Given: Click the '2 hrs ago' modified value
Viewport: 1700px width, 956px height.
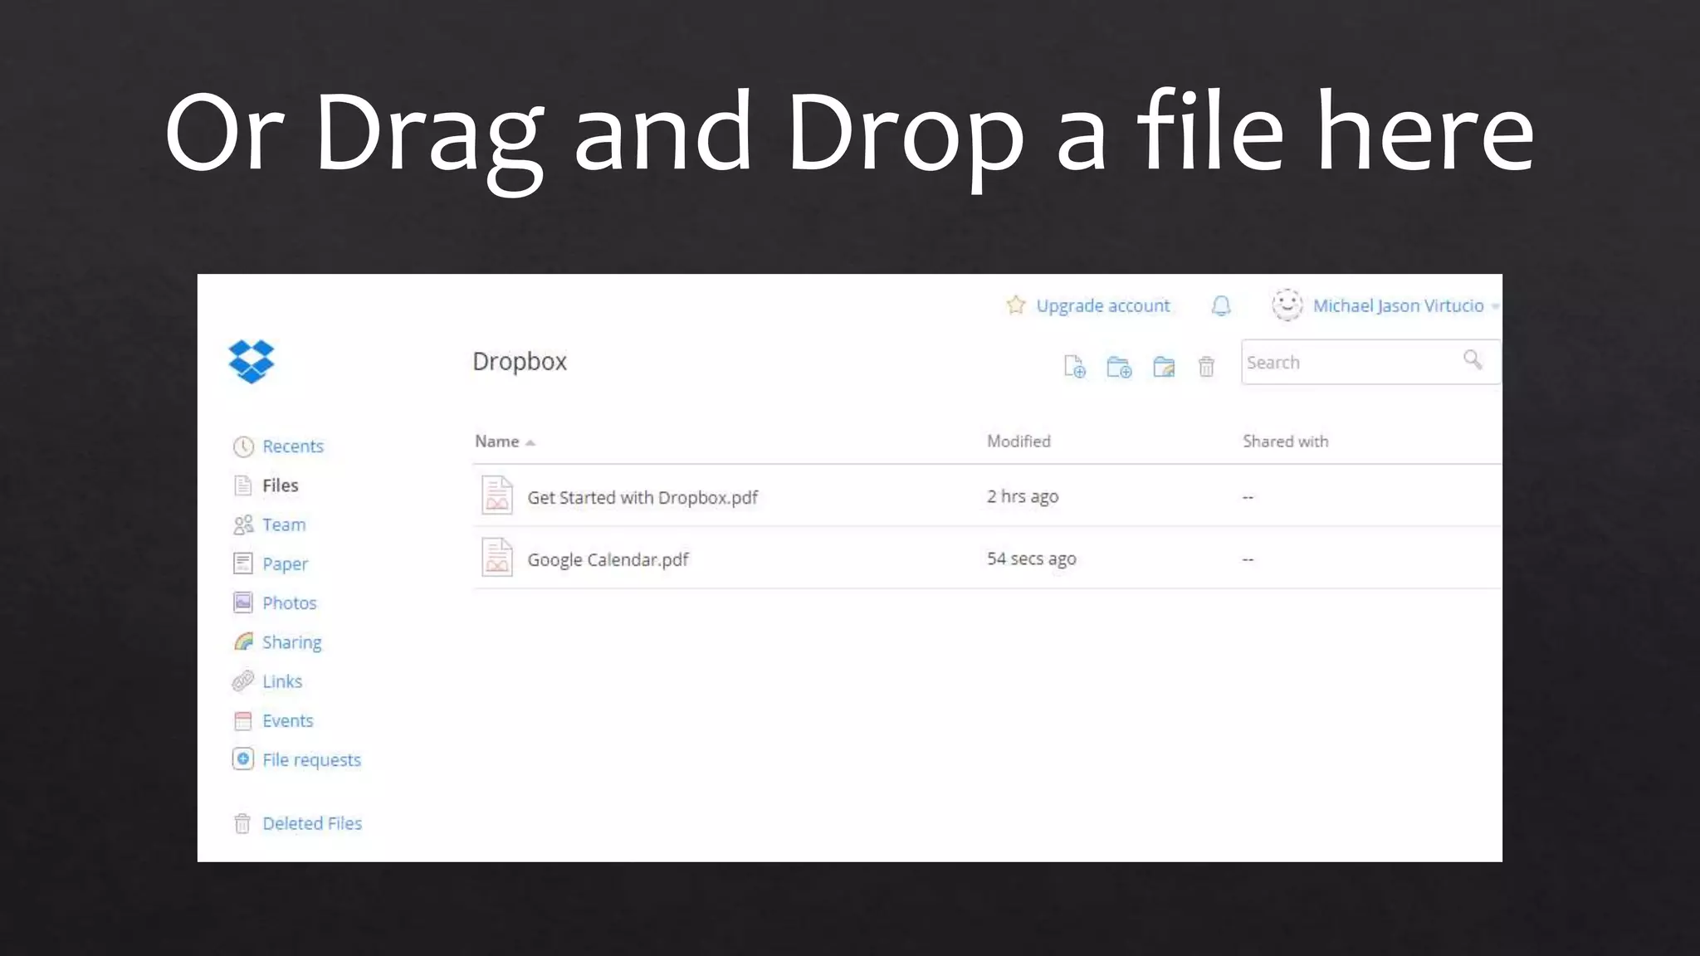Looking at the screenshot, I should coord(1023,496).
